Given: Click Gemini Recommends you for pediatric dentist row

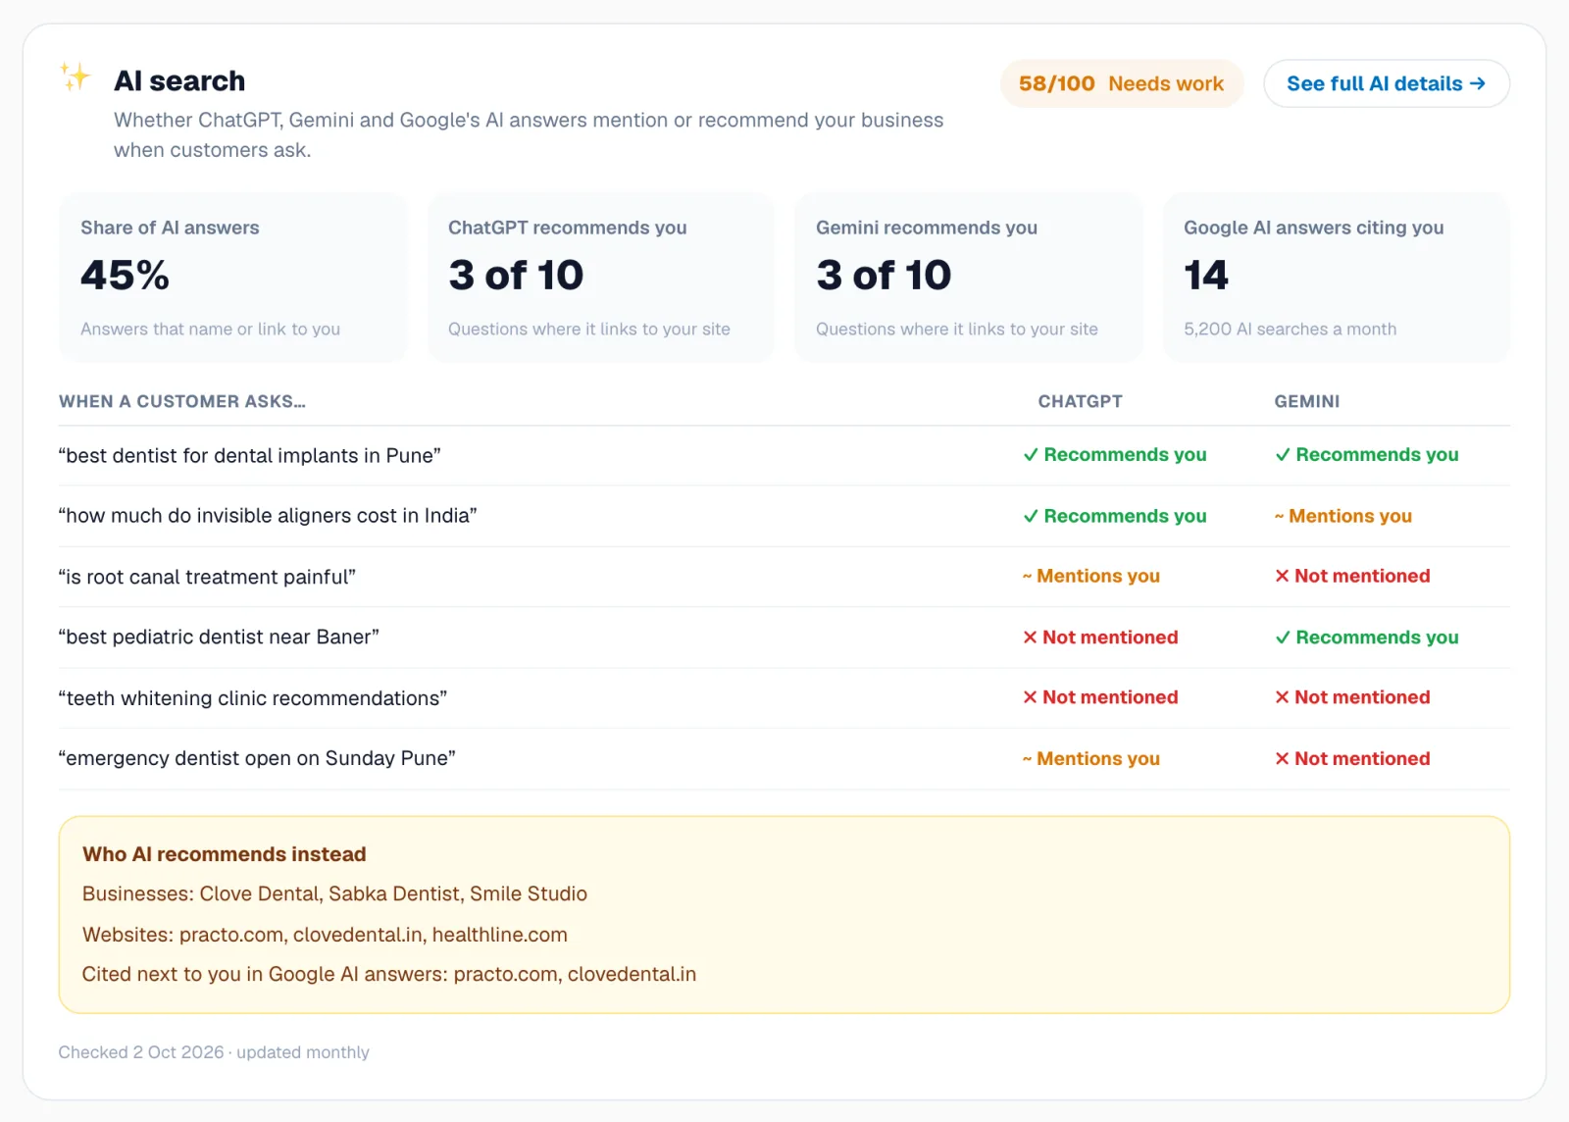Looking at the screenshot, I should [1366, 637].
